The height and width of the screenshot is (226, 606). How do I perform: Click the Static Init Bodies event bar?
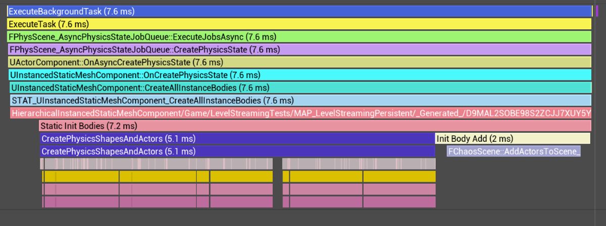coord(314,126)
